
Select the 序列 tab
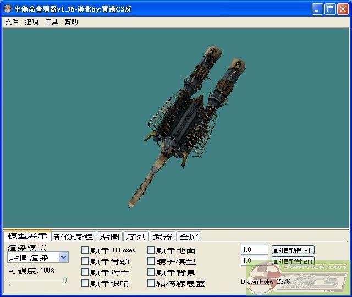tap(136, 237)
